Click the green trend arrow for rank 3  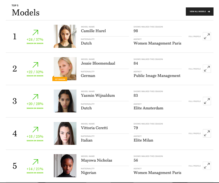pyautogui.click(x=35, y=97)
